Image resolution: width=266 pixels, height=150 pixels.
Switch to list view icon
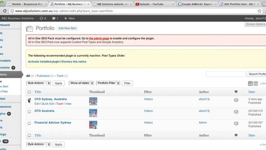tap(250, 83)
